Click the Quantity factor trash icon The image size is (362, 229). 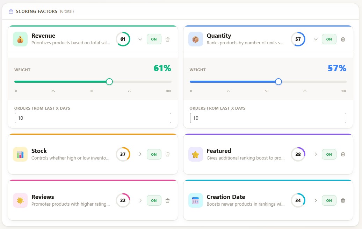pyautogui.click(x=343, y=39)
